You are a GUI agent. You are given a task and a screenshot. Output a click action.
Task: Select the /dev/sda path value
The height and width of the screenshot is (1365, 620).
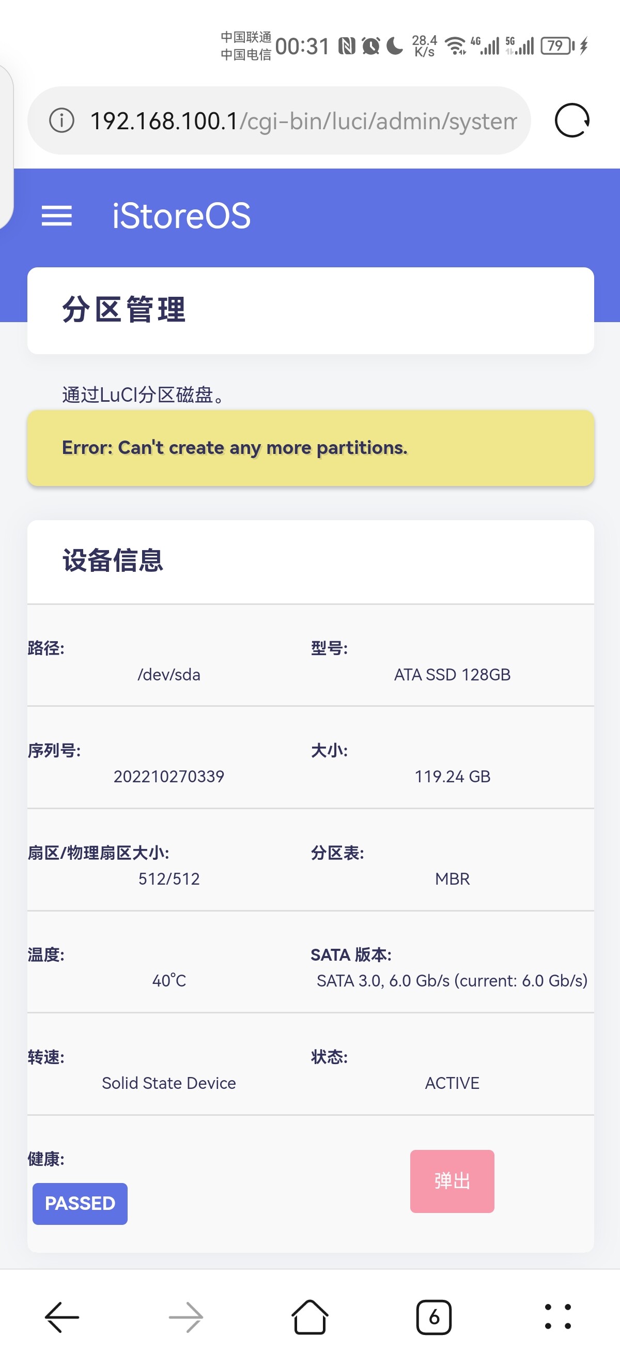pyautogui.click(x=169, y=675)
